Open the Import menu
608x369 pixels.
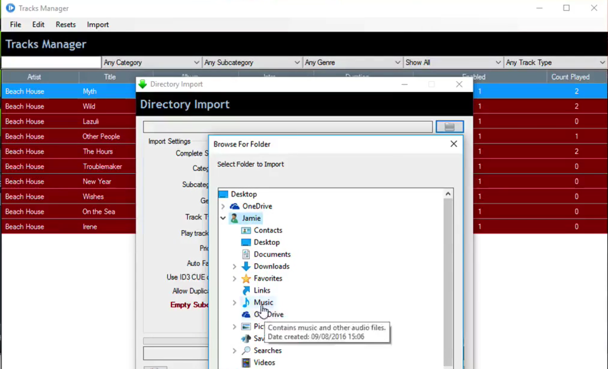98,25
